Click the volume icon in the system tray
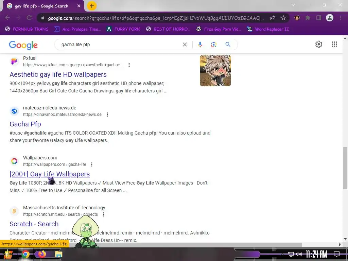 pos(299,254)
